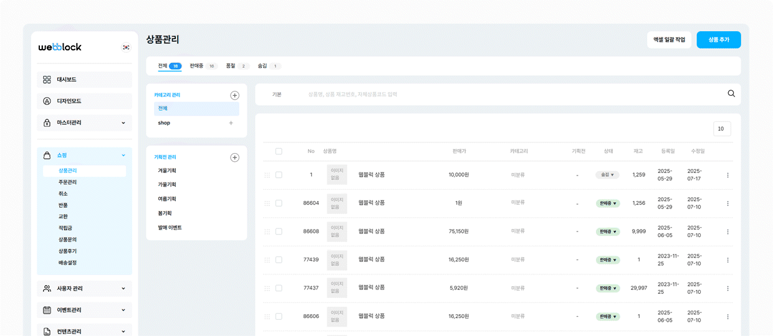Image resolution: width=773 pixels, height=336 pixels.
Task: Click the Korean flag language icon
Action: 126,47
